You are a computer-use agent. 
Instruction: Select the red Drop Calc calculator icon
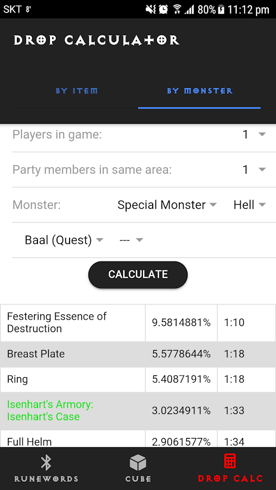point(230,461)
